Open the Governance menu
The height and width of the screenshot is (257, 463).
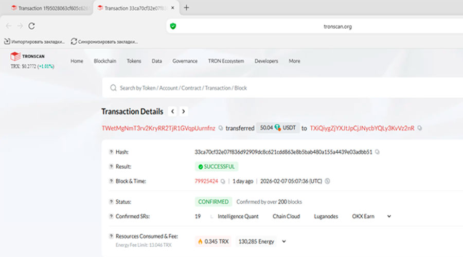[x=185, y=61]
